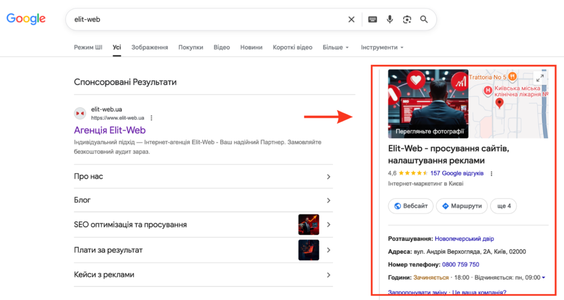Start voice search with microphone icon
The height and width of the screenshot is (300, 564).
[389, 19]
